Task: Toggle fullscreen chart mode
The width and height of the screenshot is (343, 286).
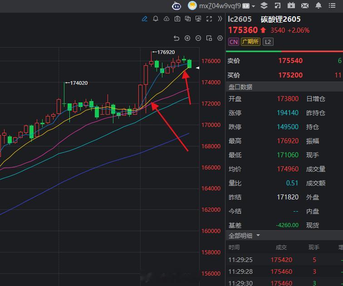Action: pyautogui.click(x=209, y=19)
